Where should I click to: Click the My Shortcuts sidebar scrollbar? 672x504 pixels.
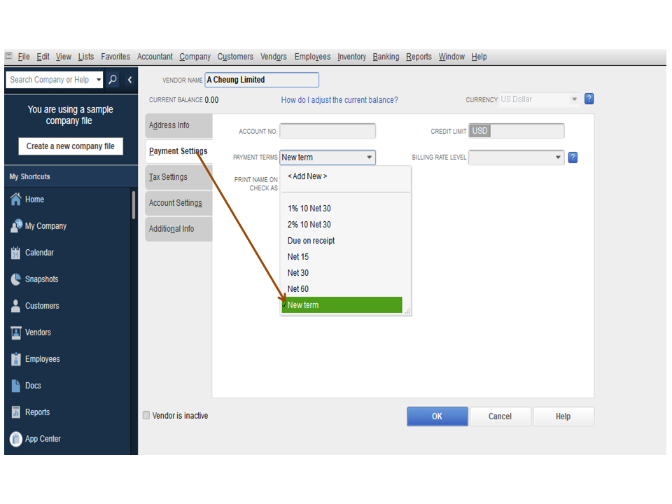(x=134, y=205)
